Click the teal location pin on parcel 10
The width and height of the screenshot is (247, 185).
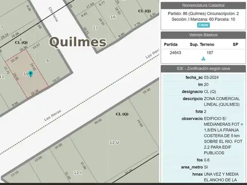click(x=30, y=74)
